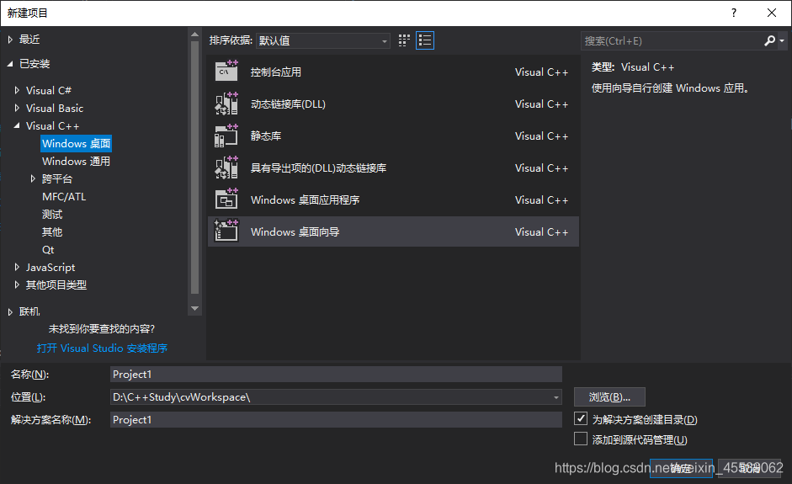Click the Windows 桌面应用程序 template icon
The image size is (792, 484).
click(226, 199)
